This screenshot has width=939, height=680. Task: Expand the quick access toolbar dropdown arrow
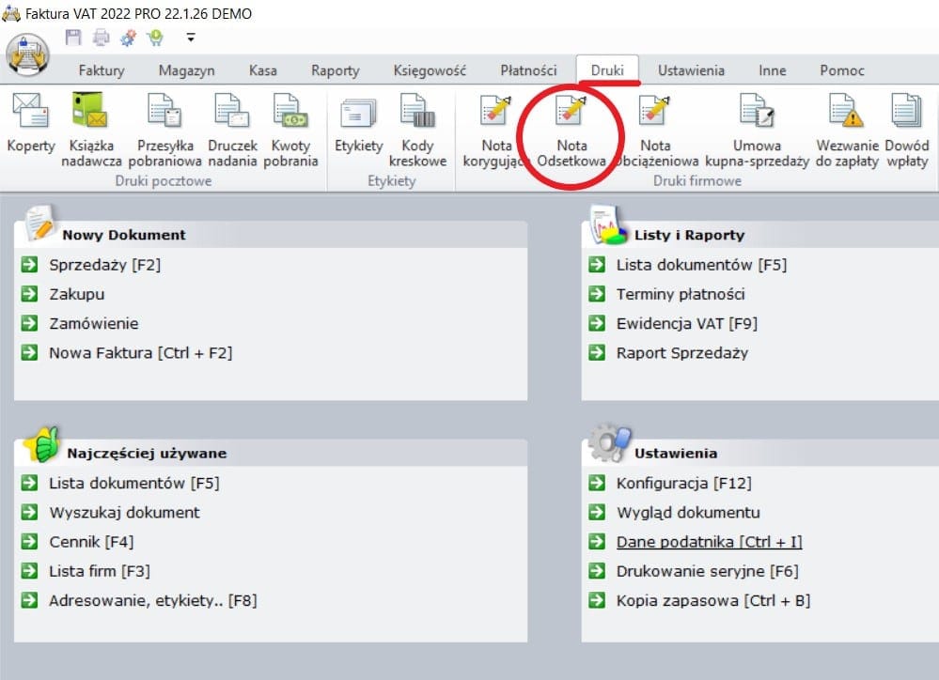pyautogui.click(x=191, y=39)
